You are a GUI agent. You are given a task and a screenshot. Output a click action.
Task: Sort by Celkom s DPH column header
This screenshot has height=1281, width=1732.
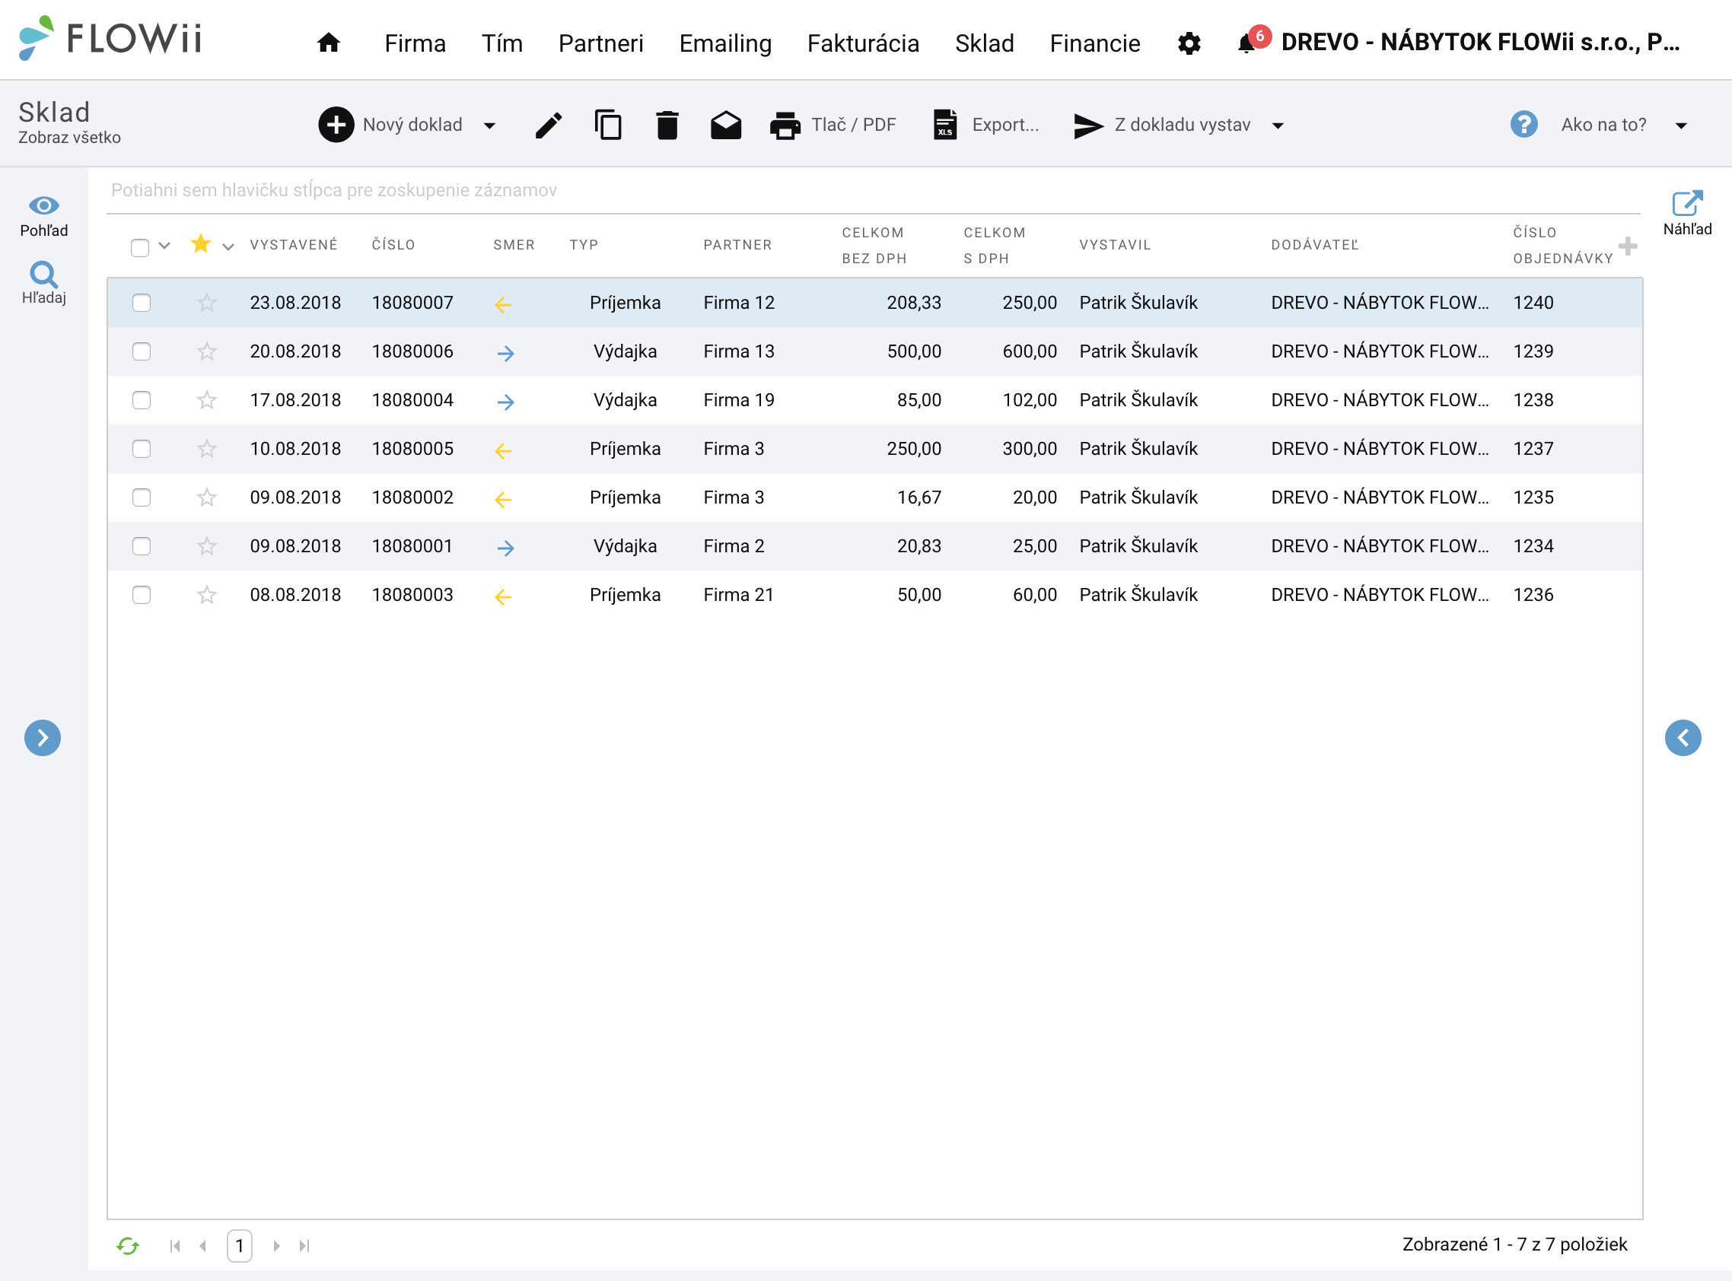[995, 245]
